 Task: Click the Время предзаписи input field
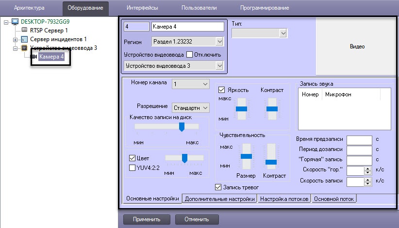[x=360, y=139]
